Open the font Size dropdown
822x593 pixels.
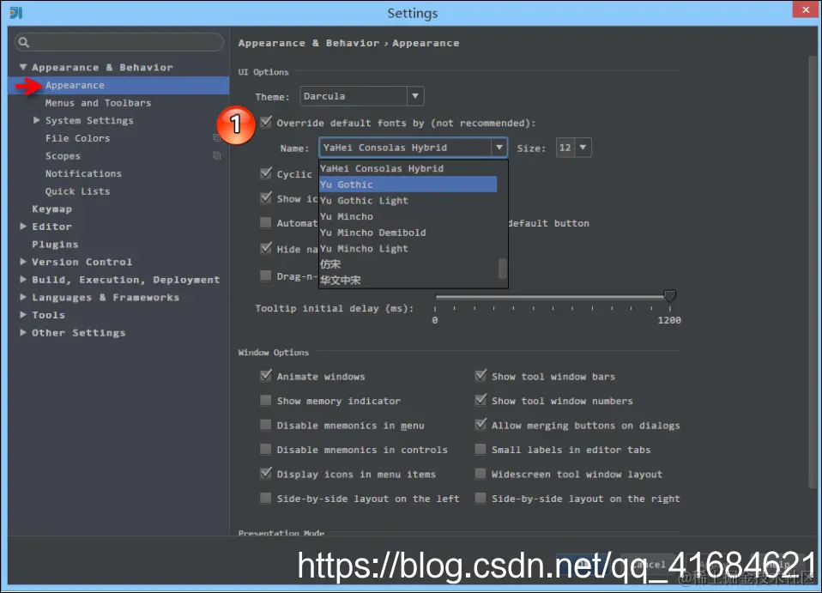pos(573,148)
